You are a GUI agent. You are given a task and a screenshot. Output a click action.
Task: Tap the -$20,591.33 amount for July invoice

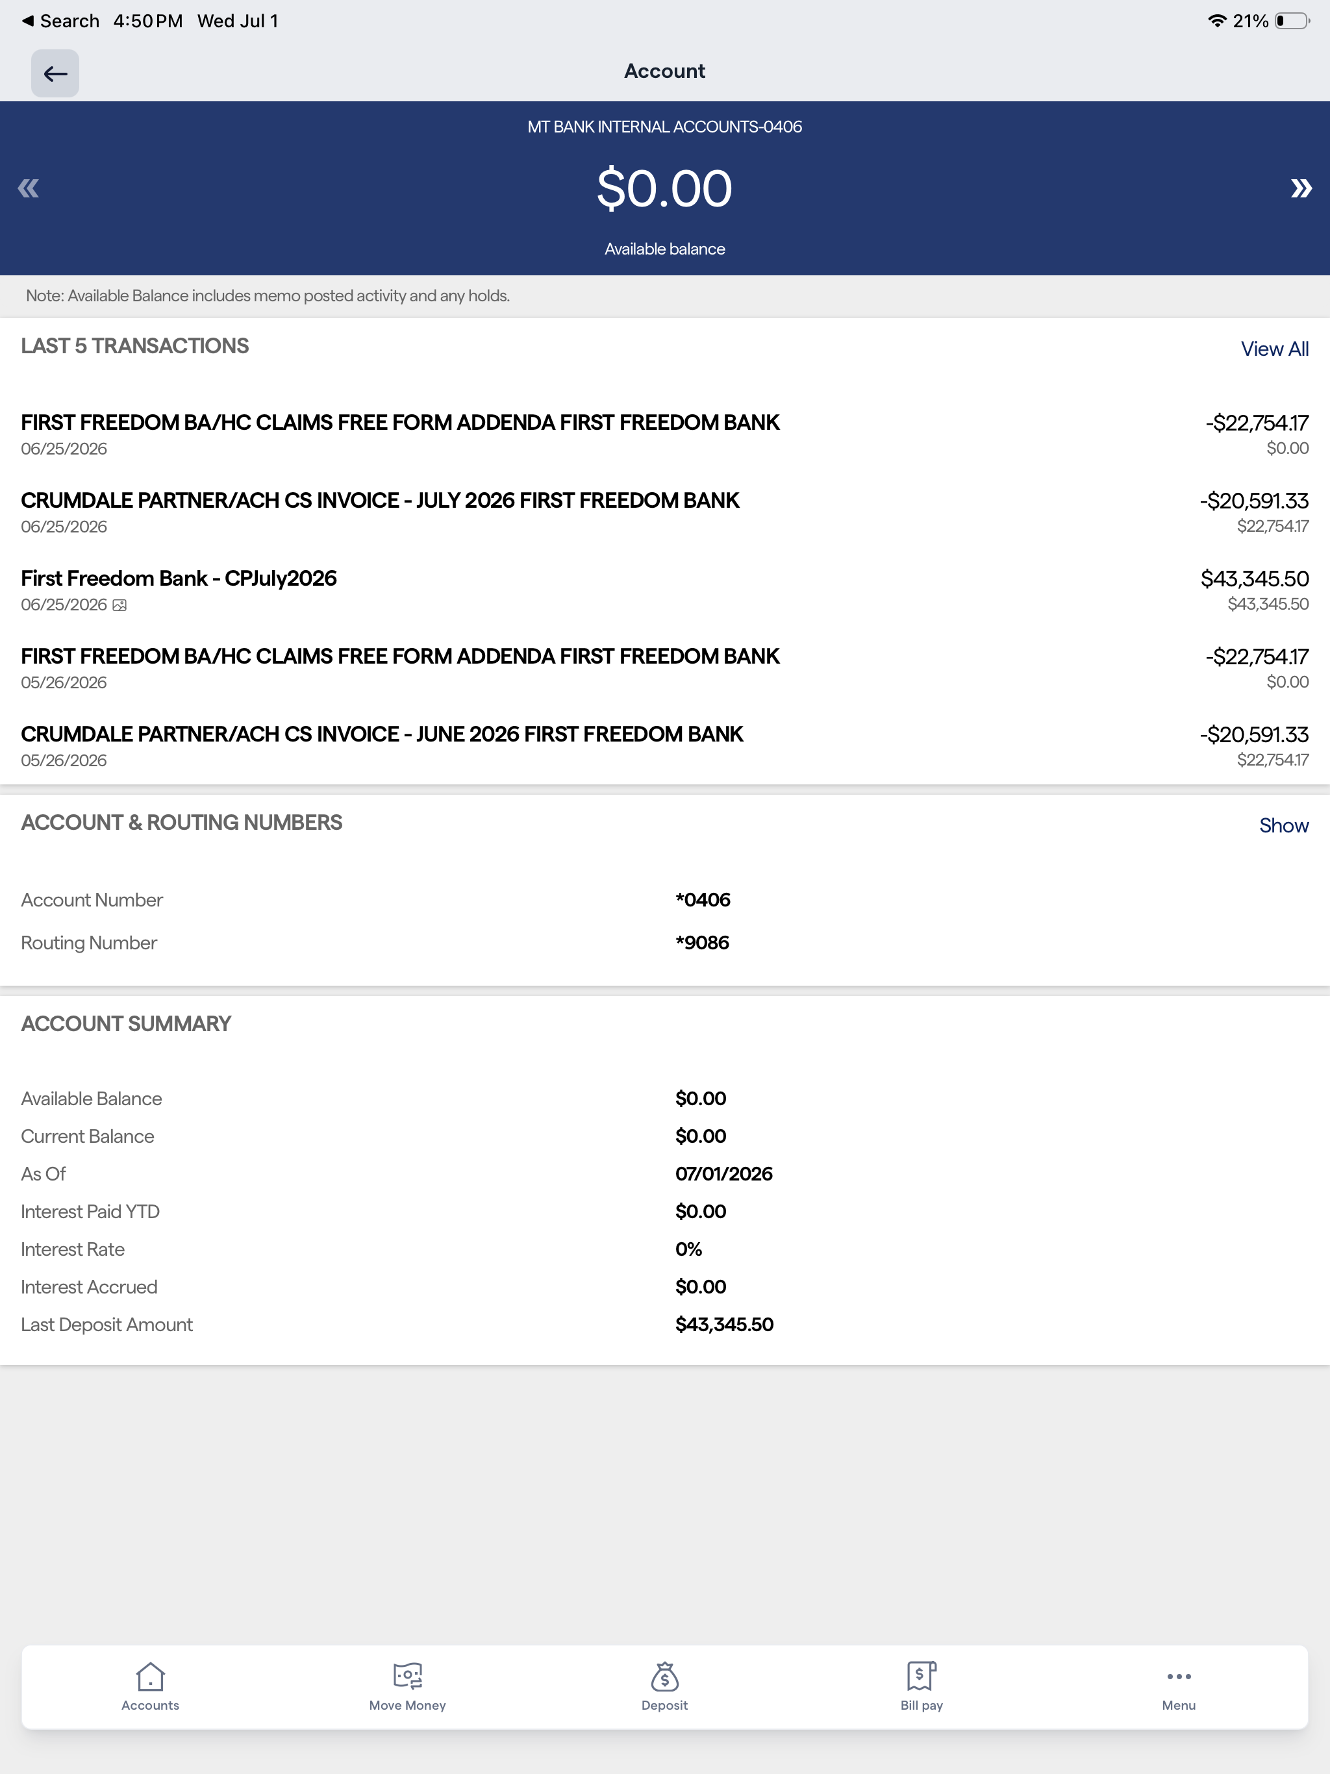(x=1254, y=501)
